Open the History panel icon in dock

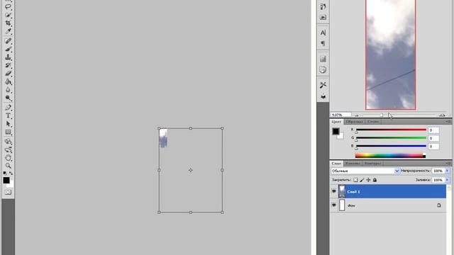(x=323, y=6)
